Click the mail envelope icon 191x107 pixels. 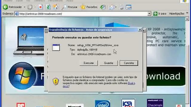[x=112, y=7]
